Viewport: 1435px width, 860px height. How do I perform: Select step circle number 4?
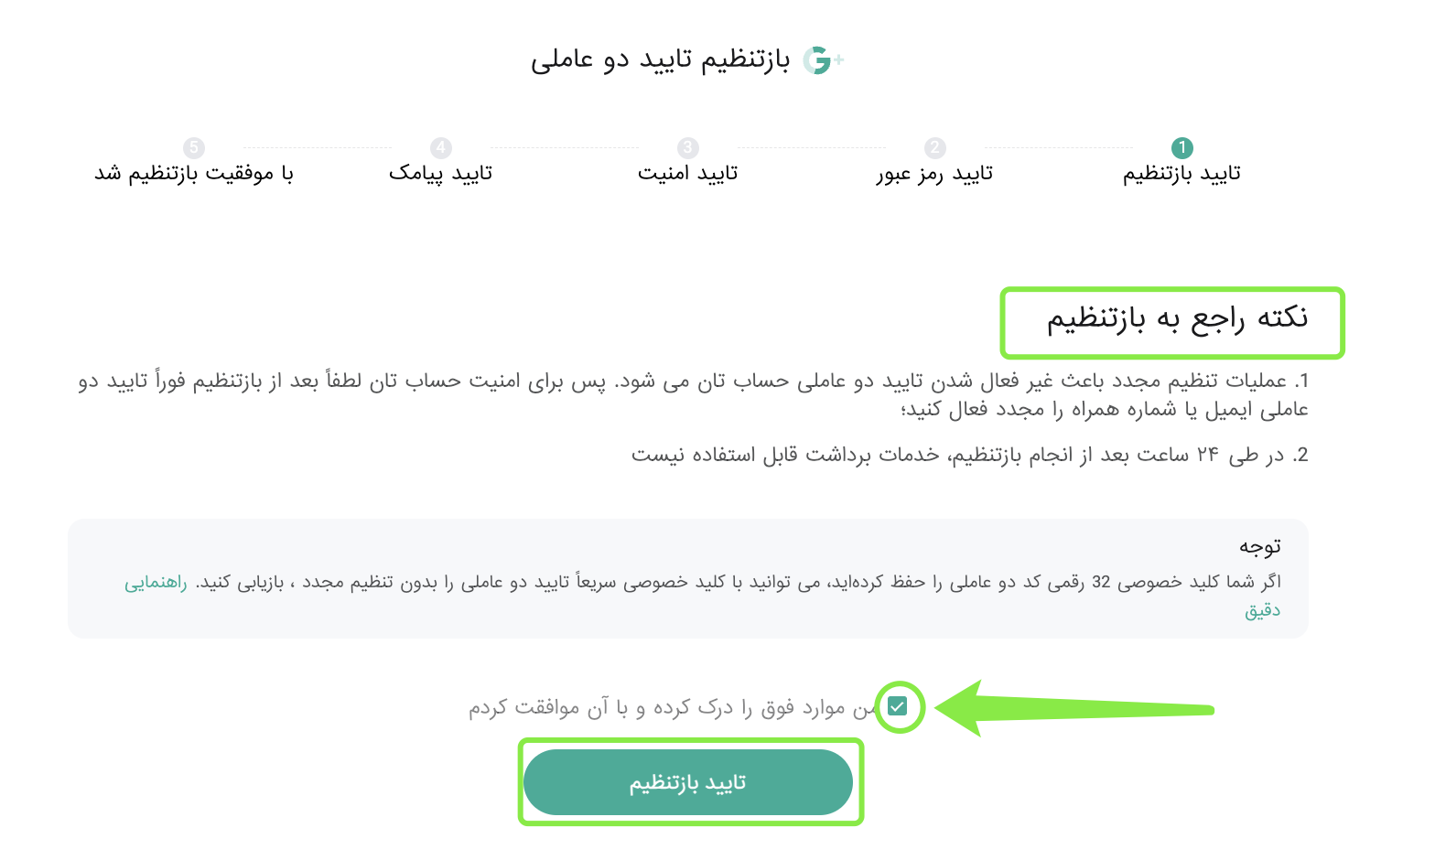point(440,147)
